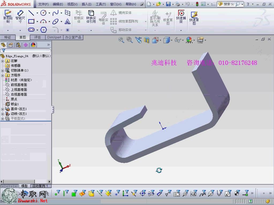Select the Point sketch tool

tap(67, 30)
